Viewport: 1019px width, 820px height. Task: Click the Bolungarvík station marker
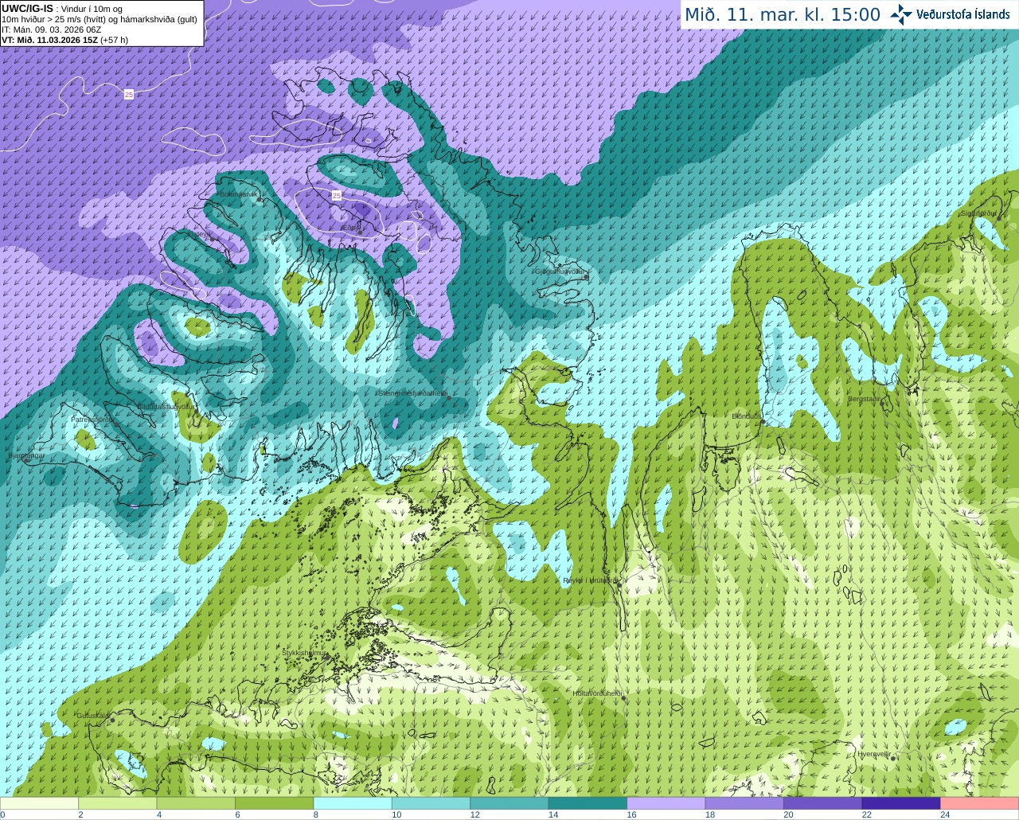260,201
